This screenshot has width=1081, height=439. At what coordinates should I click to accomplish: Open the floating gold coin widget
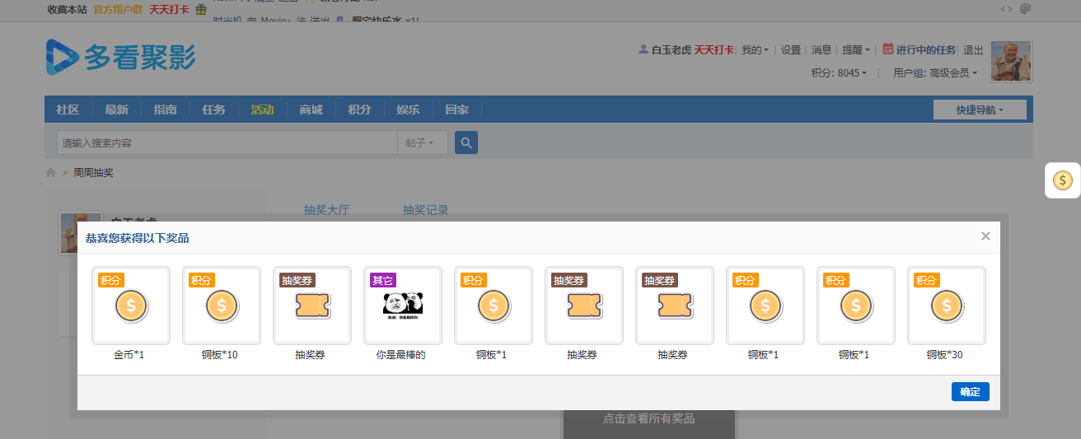(x=1063, y=180)
